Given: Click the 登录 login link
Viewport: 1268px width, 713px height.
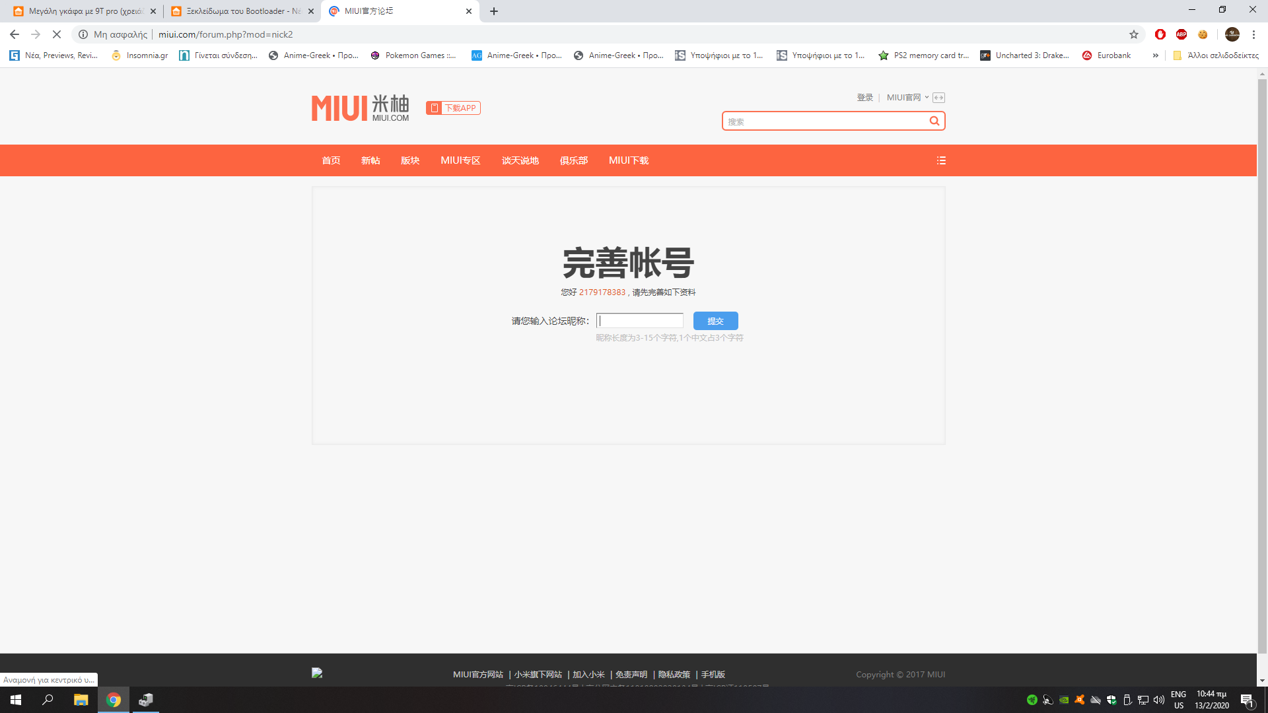Looking at the screenshot, I should pos(864,98).
